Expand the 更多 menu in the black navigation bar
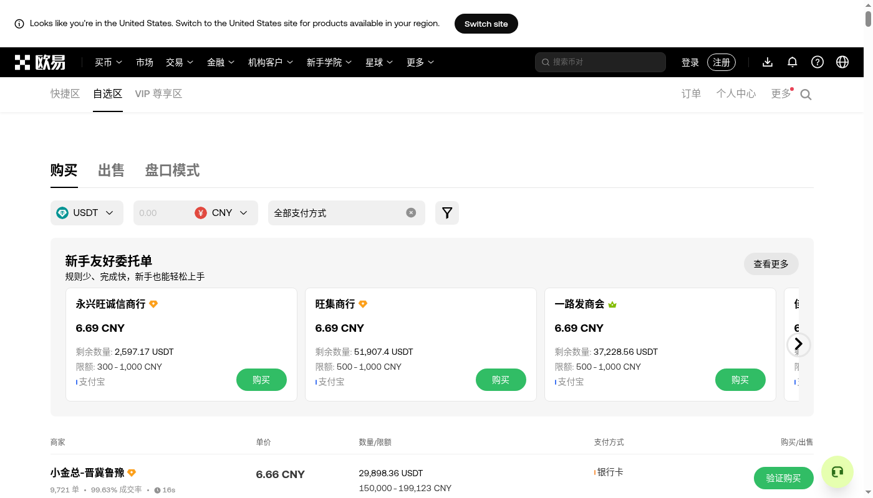Image resolution: width=873 pixels, height=498 pixels. (x=420, y=62)
